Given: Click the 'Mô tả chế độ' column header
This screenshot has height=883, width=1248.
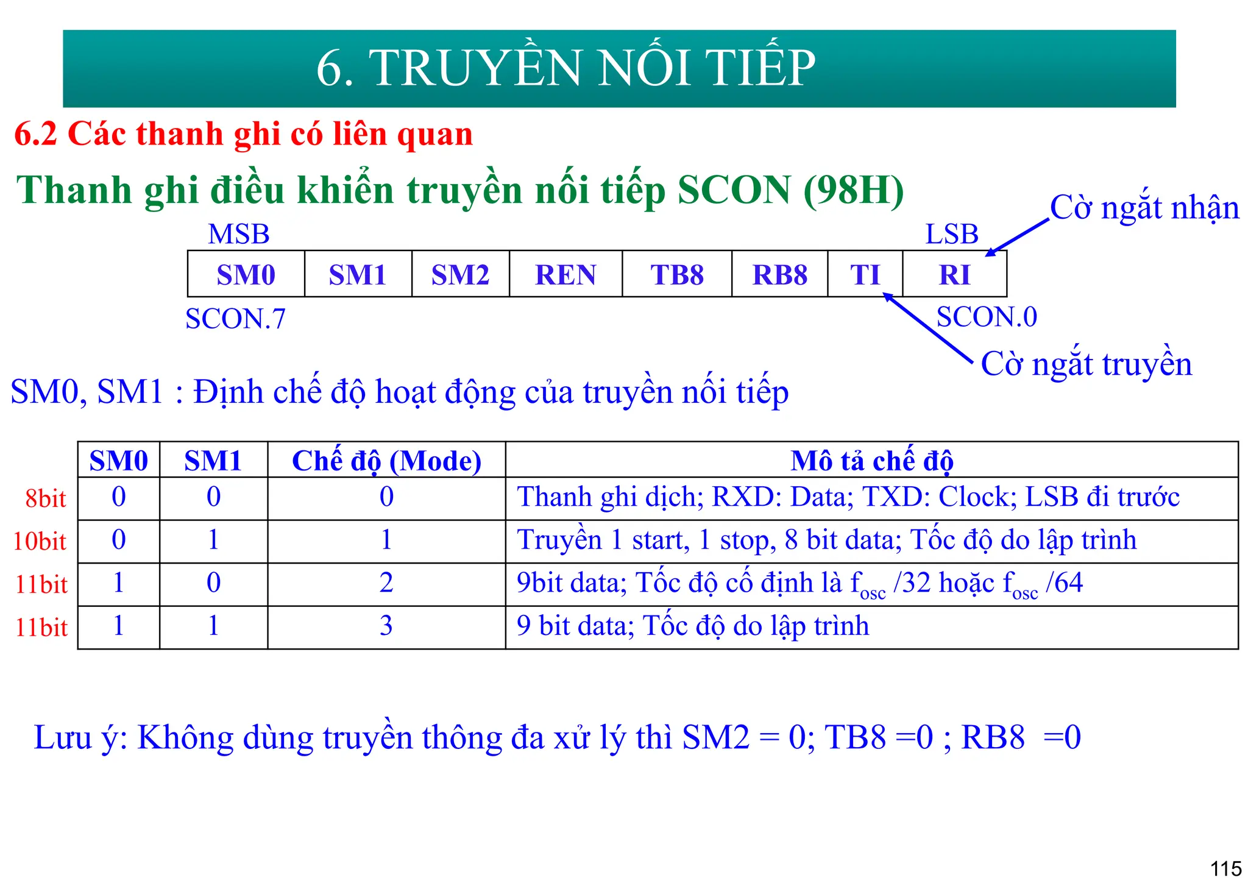Looking at the screenshot, I should pyautogui.click(x=872, y=460).
